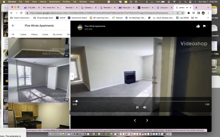Open the AA Meetings bookmark

tap(136, 18)
